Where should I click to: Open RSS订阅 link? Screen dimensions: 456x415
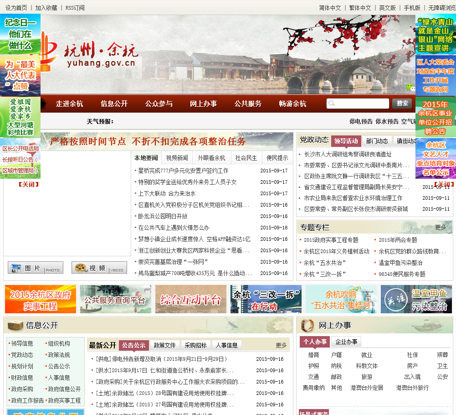tap(75, 8)
